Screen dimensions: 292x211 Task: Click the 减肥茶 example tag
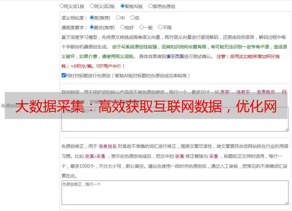click(x=243, y=92)
